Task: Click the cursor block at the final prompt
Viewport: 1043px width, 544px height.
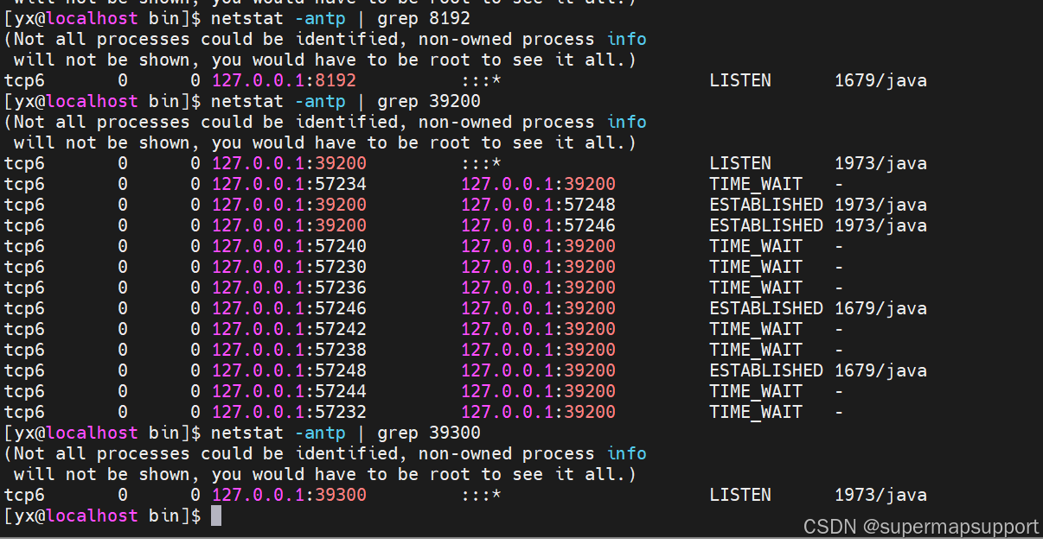Action: point(216,516)
